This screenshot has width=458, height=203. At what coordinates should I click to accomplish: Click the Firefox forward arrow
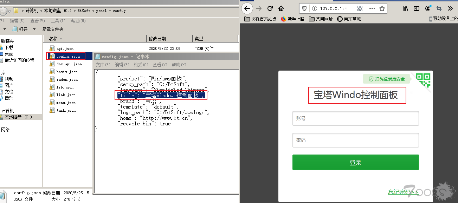click(x=259, y=8)
